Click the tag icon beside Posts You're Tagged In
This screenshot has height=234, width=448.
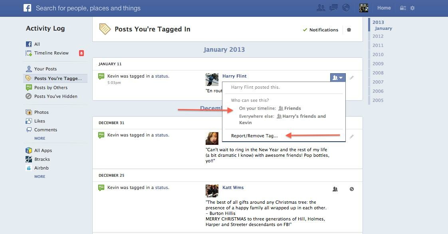click(105, 29)
